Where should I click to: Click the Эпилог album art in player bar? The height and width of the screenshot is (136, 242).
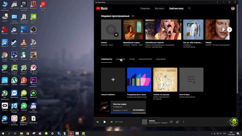tap(144, 122)
